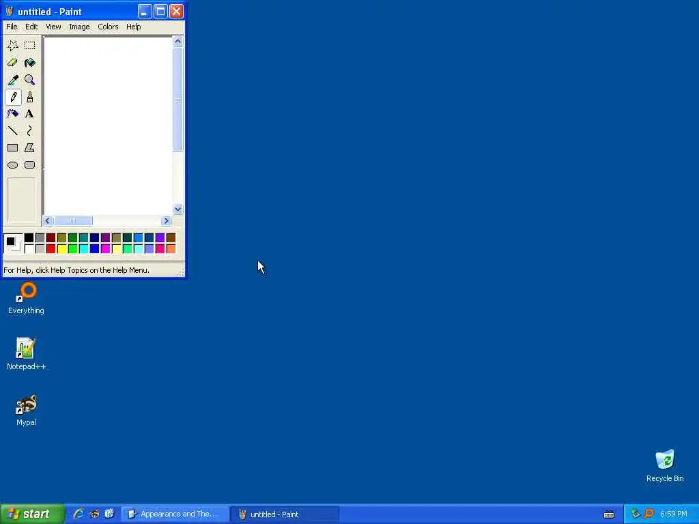Click the horizontal scrollbar thumb
The height and width of the screenshot is (524, 699).
pos(73,220)
